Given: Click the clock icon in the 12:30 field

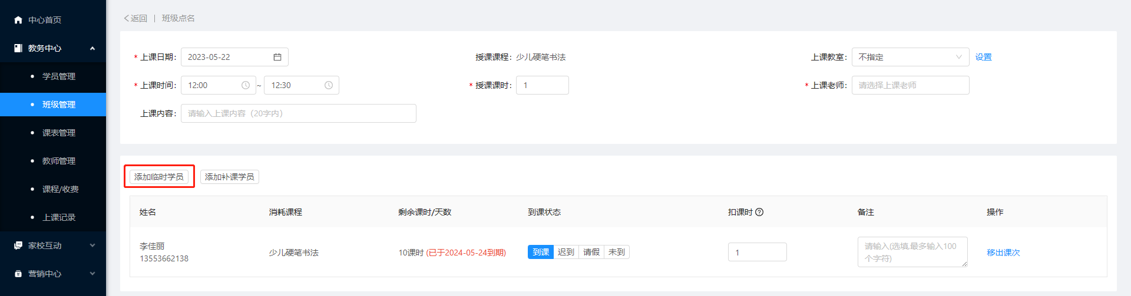Looking at the screenshot, I should click(329, 85).
